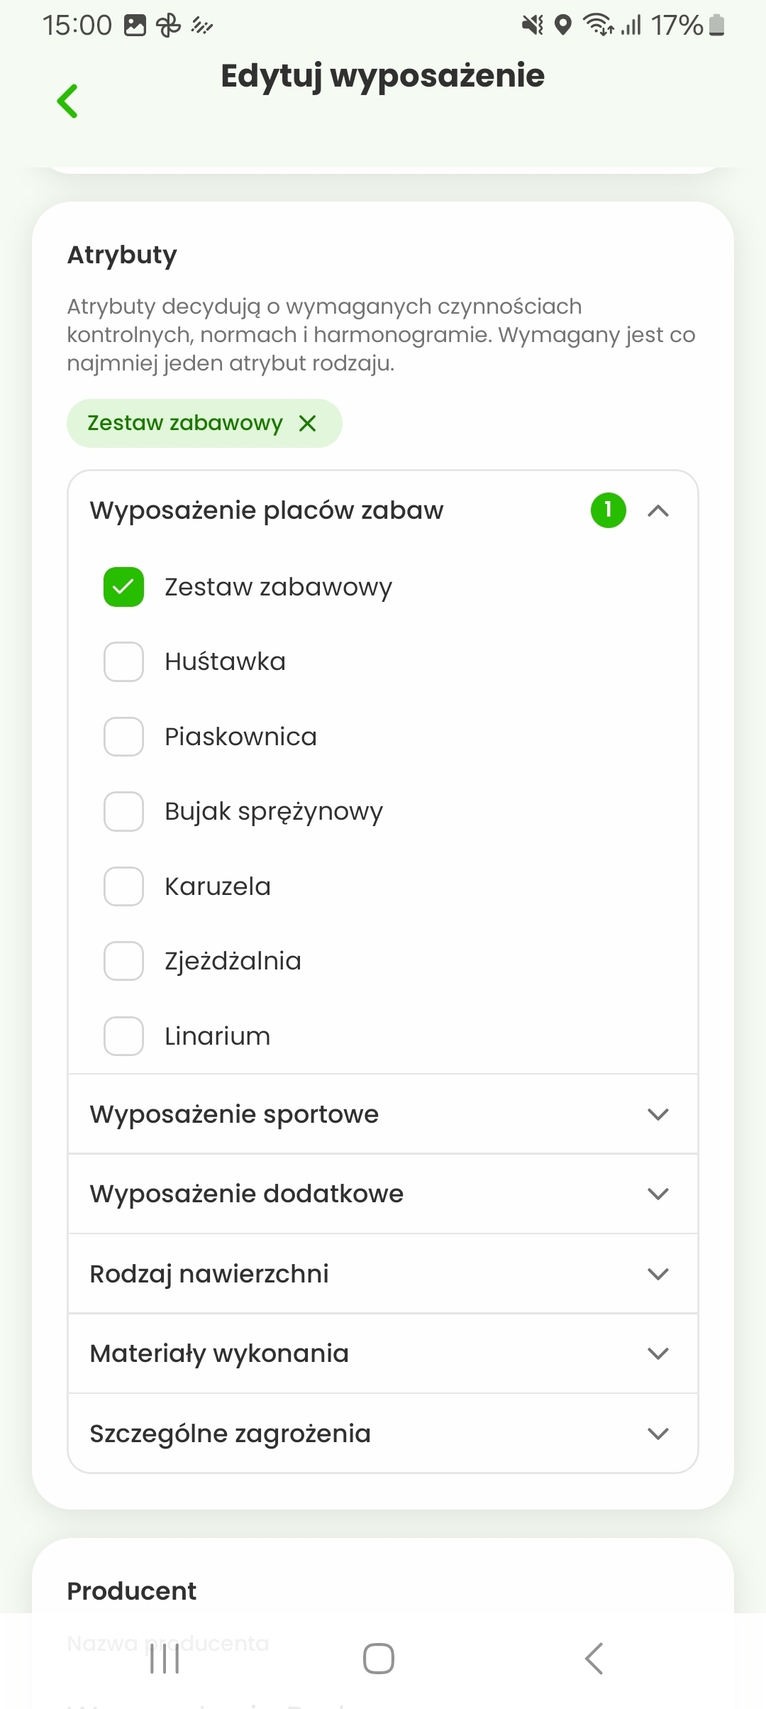Enable the Piaskownica checkbox

click(x=123, y=737)
